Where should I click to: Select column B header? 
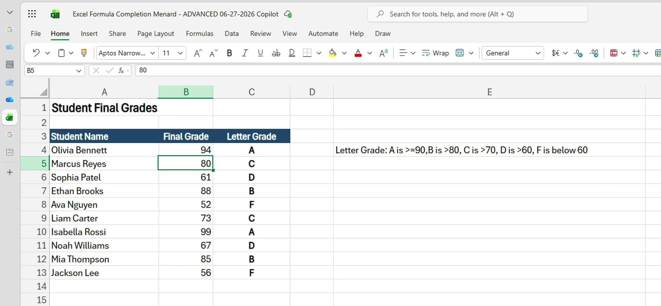(x=186, y=92)
